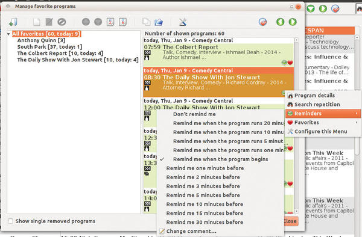Click the green right arrow in the dialog toolbar
The image size is (362, 237).
click(293, 22)
